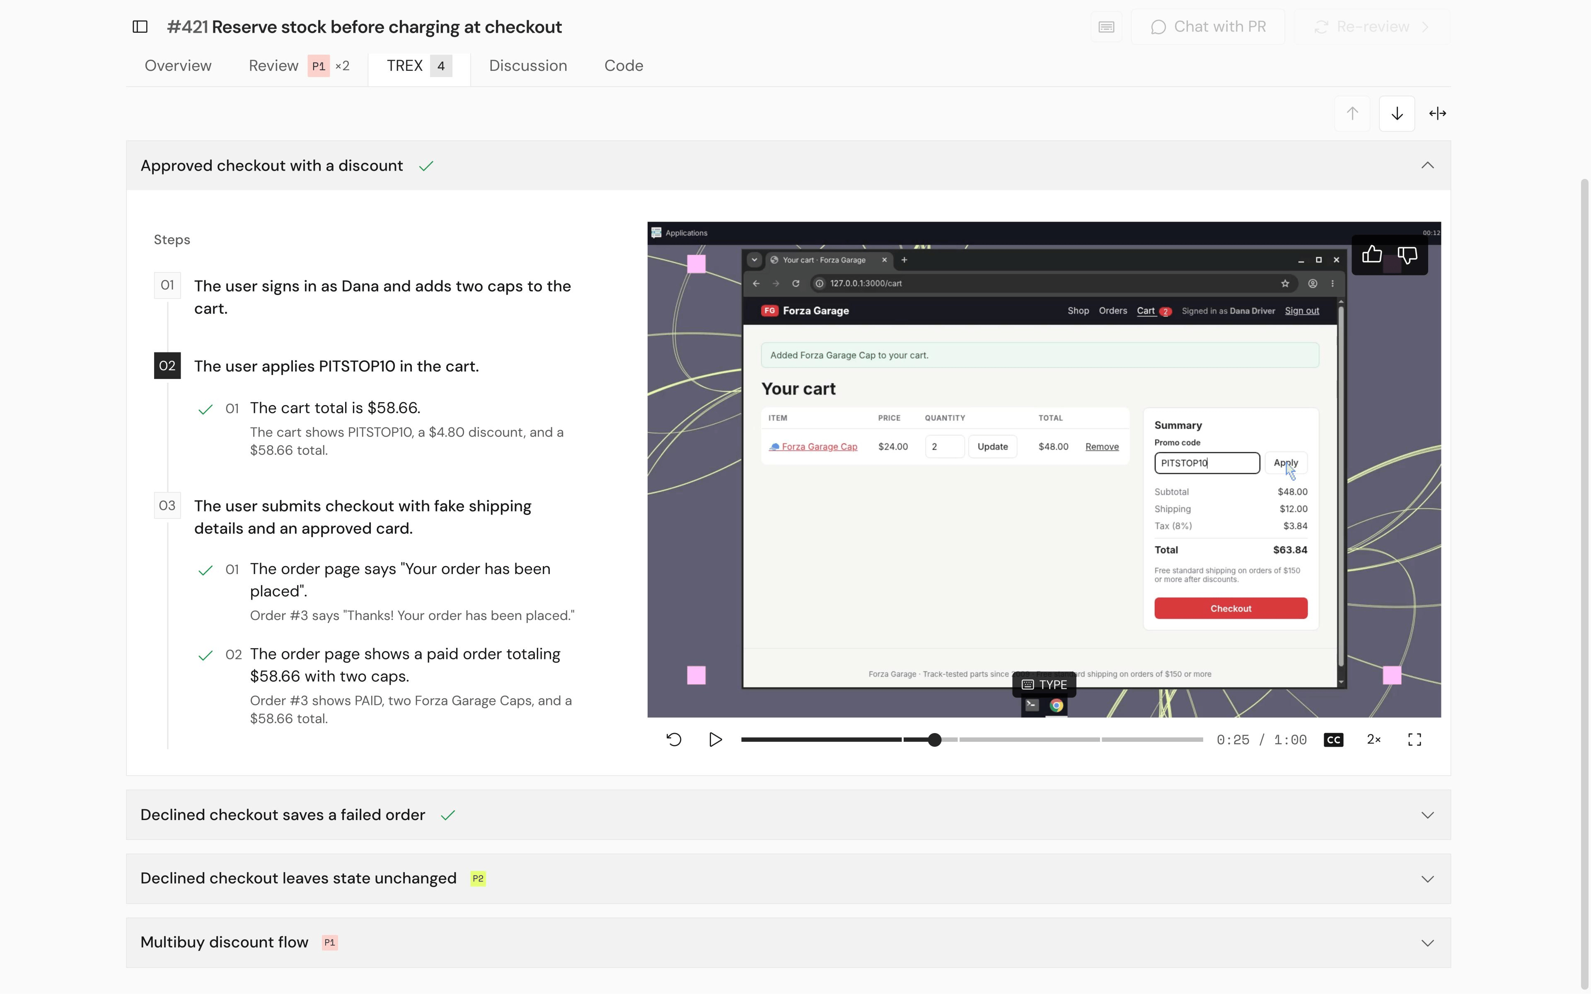Play the test recording video
This screenshot has width=1591, height=994.
pos(715,740)
